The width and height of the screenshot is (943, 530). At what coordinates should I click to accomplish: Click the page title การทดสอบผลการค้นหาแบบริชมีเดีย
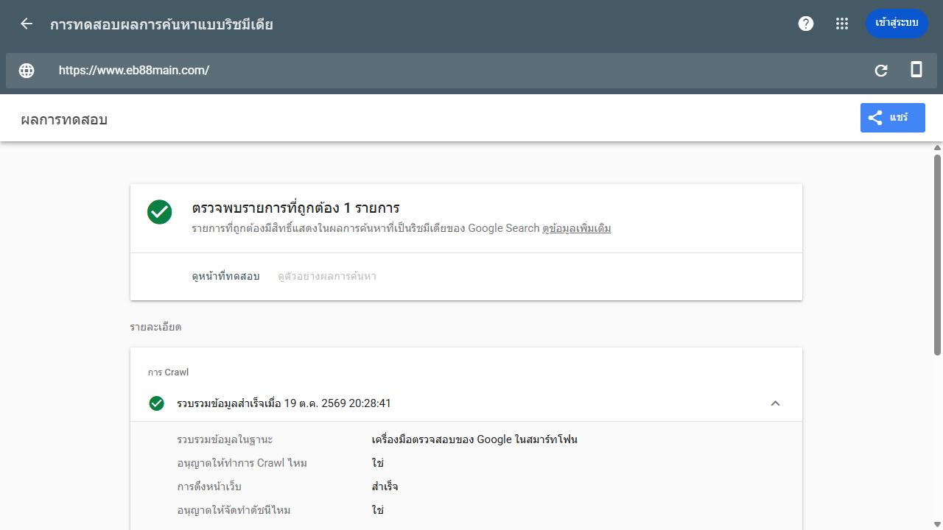point(161,24)
